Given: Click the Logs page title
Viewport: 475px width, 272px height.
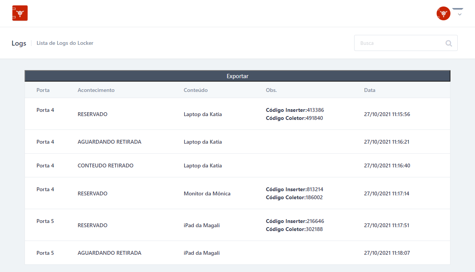Looking at the screenshot, I should (19, 43).
